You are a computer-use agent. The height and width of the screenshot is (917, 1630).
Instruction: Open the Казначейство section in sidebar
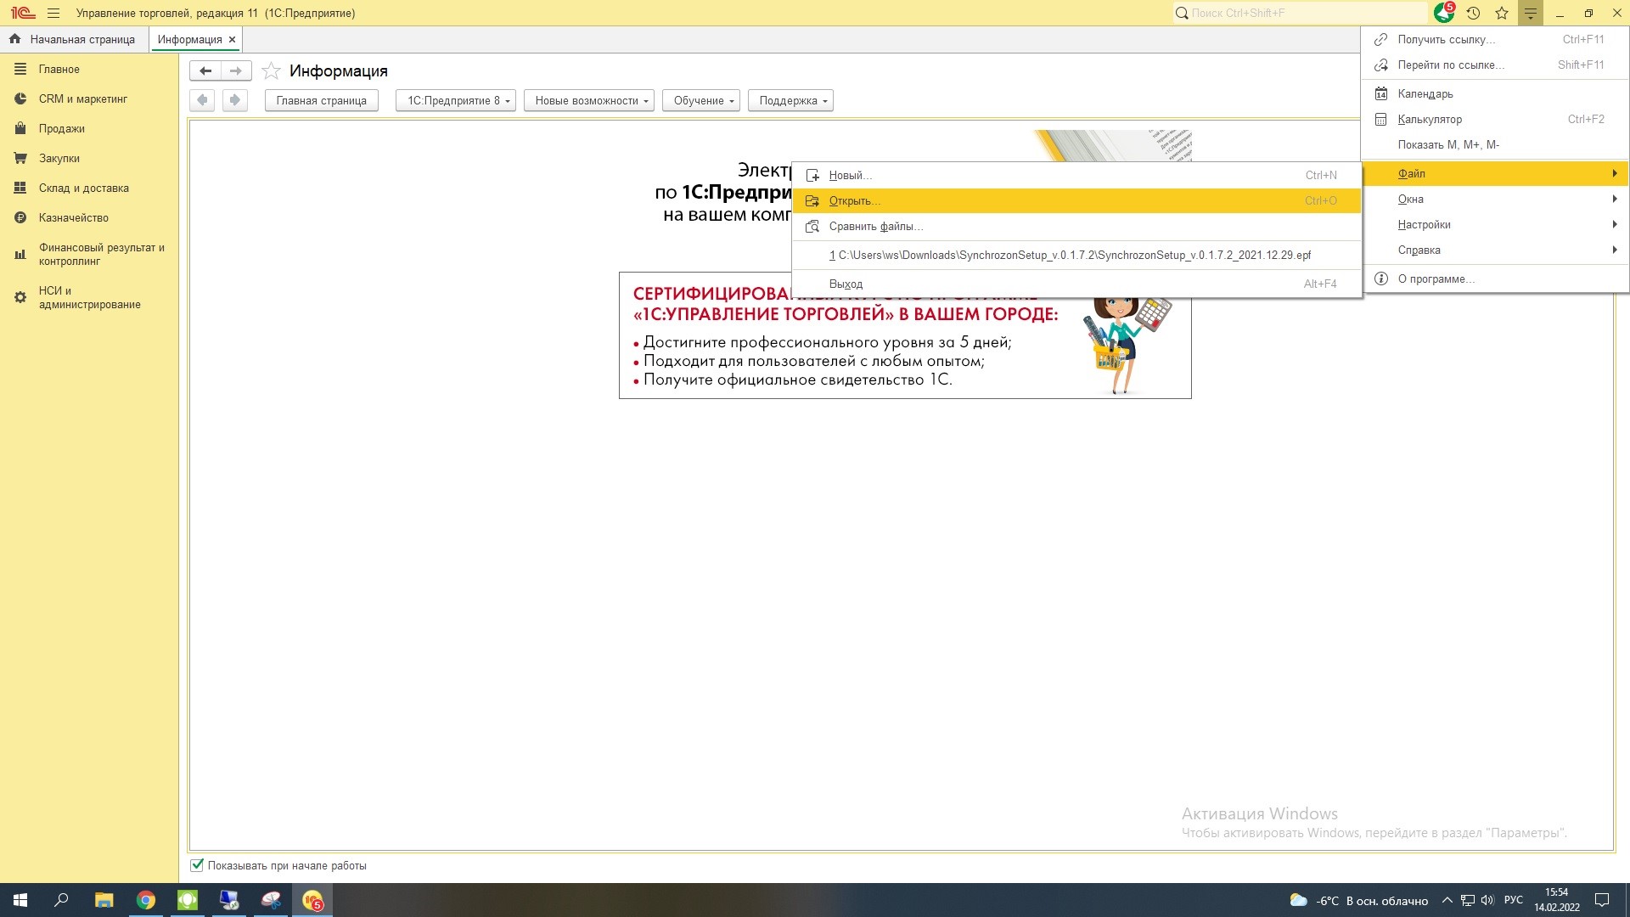[73, 218]
